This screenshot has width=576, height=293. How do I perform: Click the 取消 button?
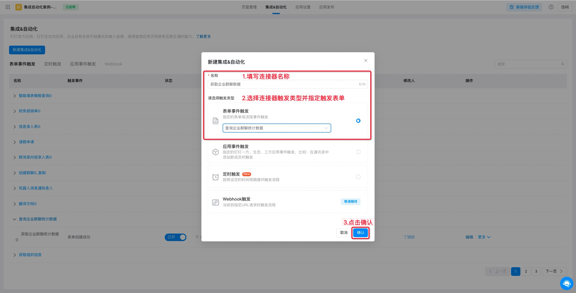[x=344, y=233]
